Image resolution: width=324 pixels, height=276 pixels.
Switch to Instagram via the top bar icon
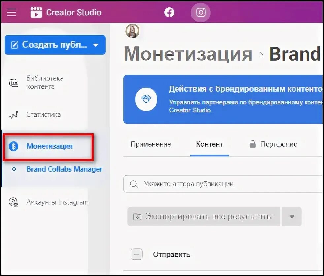coord(200,12)
